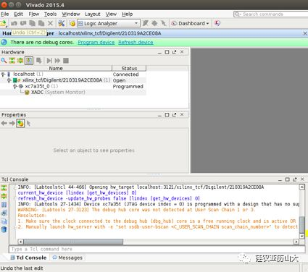Collapse the xc7a35t_0 tree node
The image size is (308, 272).
pyautogui.click(x=15, y=86)
